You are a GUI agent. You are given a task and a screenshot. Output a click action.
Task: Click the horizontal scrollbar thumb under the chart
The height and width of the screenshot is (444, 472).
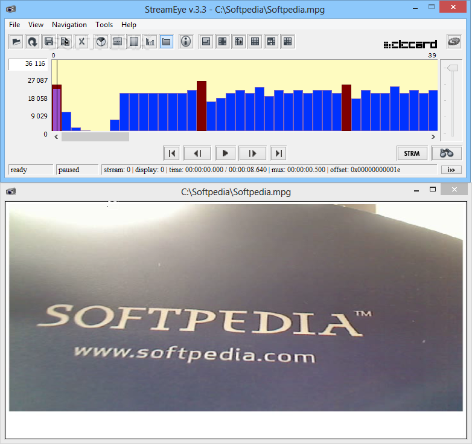coord(95,137)
